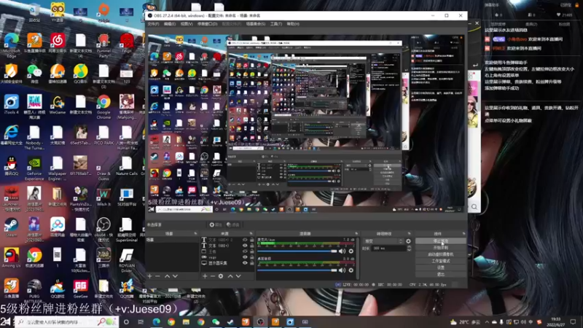Toggle lock on the first 文本 (GDI+) source
Viewport: 583px width, 328px height.
tap(251, 240)
